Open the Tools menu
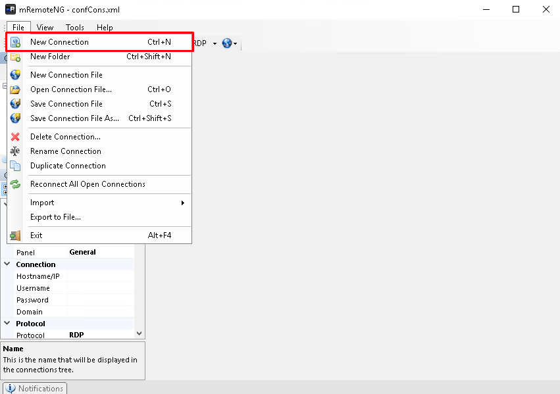Screen dimensions: 560x394 click(74, 27)
